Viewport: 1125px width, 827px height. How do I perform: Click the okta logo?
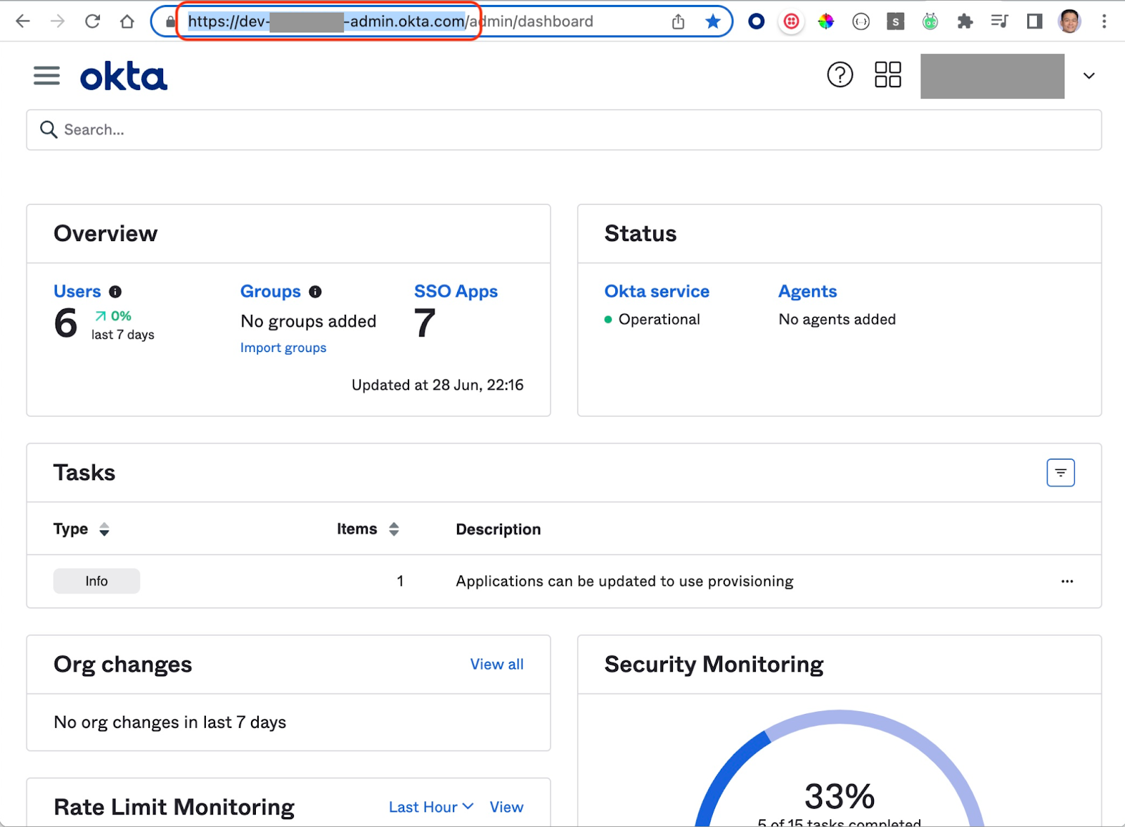coord(124,77)
